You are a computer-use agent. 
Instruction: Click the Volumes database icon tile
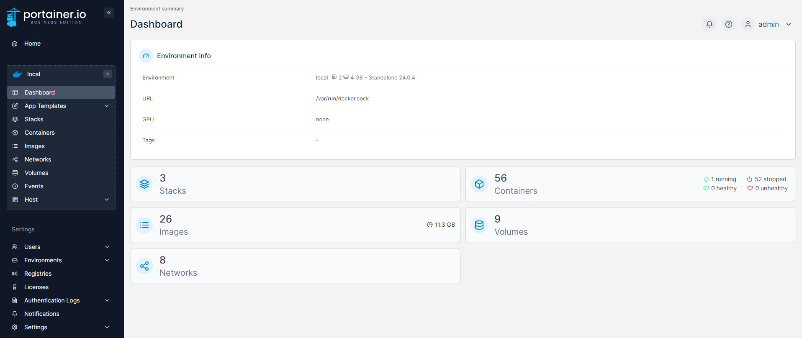click(479, 225)
